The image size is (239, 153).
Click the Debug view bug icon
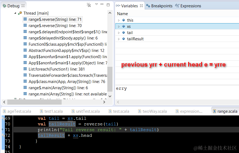(4, 6)
